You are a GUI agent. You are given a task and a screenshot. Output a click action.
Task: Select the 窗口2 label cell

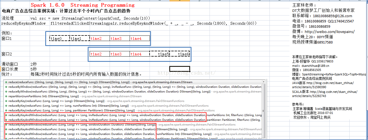7,54
